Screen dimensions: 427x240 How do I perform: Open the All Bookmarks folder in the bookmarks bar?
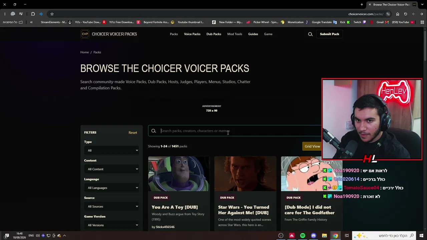click(13, 22)
